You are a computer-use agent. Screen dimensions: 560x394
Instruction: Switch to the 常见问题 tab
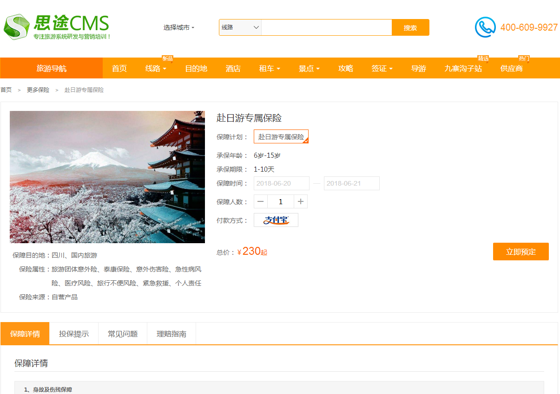(x=123, y=334)
